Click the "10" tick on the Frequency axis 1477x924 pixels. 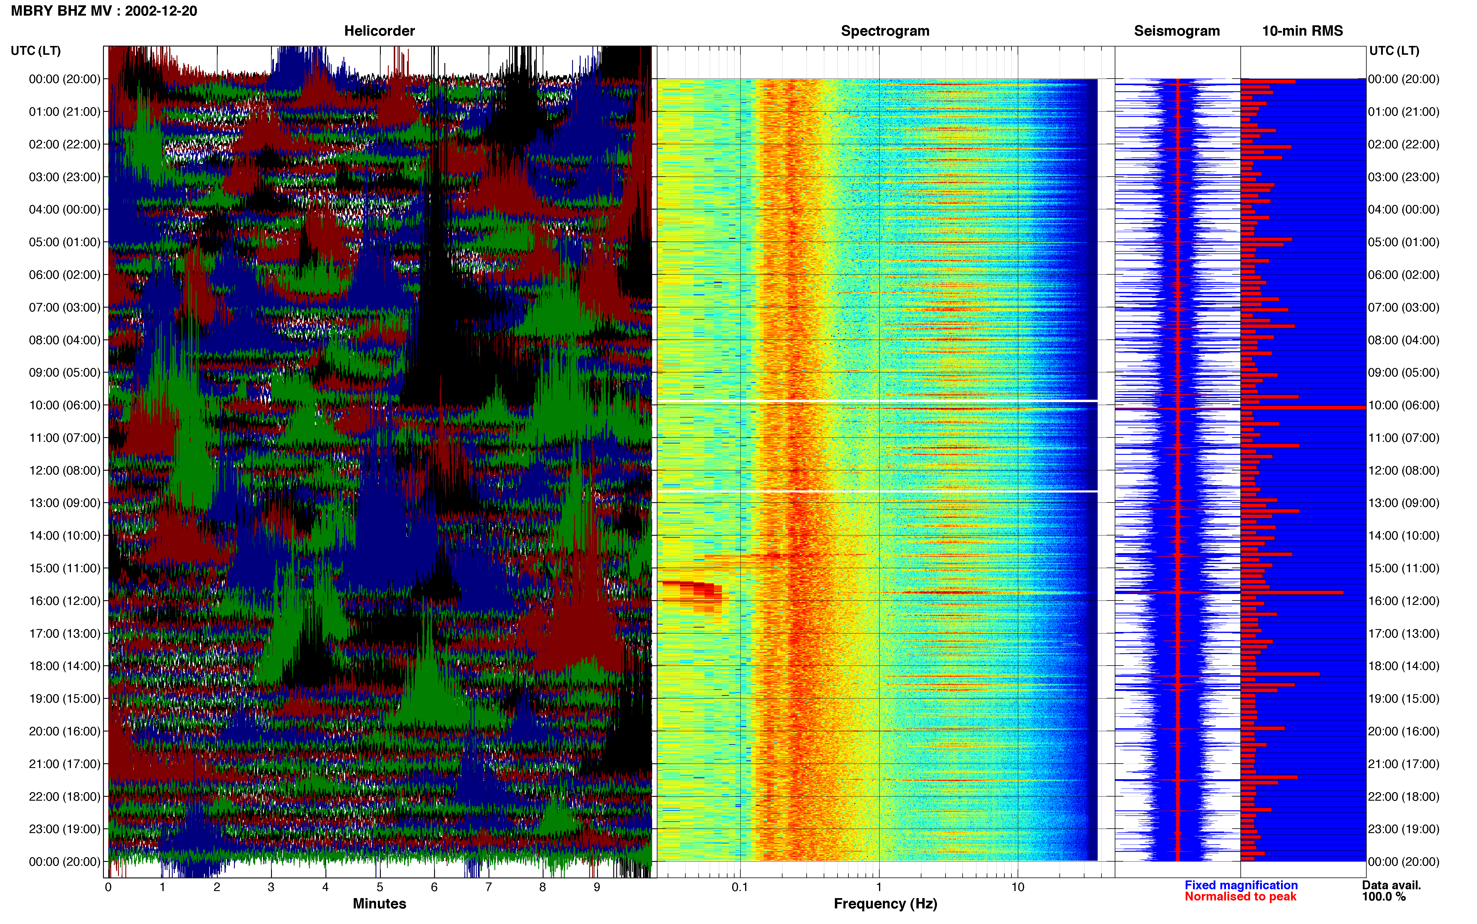[x=1018, y=887]
